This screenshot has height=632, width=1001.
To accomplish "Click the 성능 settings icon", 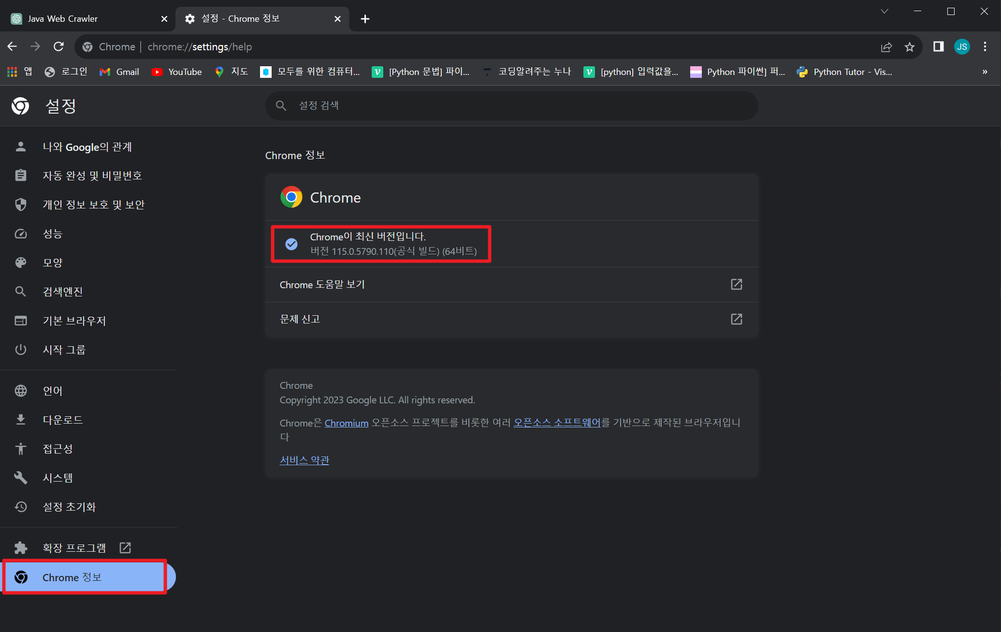I will click(20, 233).
